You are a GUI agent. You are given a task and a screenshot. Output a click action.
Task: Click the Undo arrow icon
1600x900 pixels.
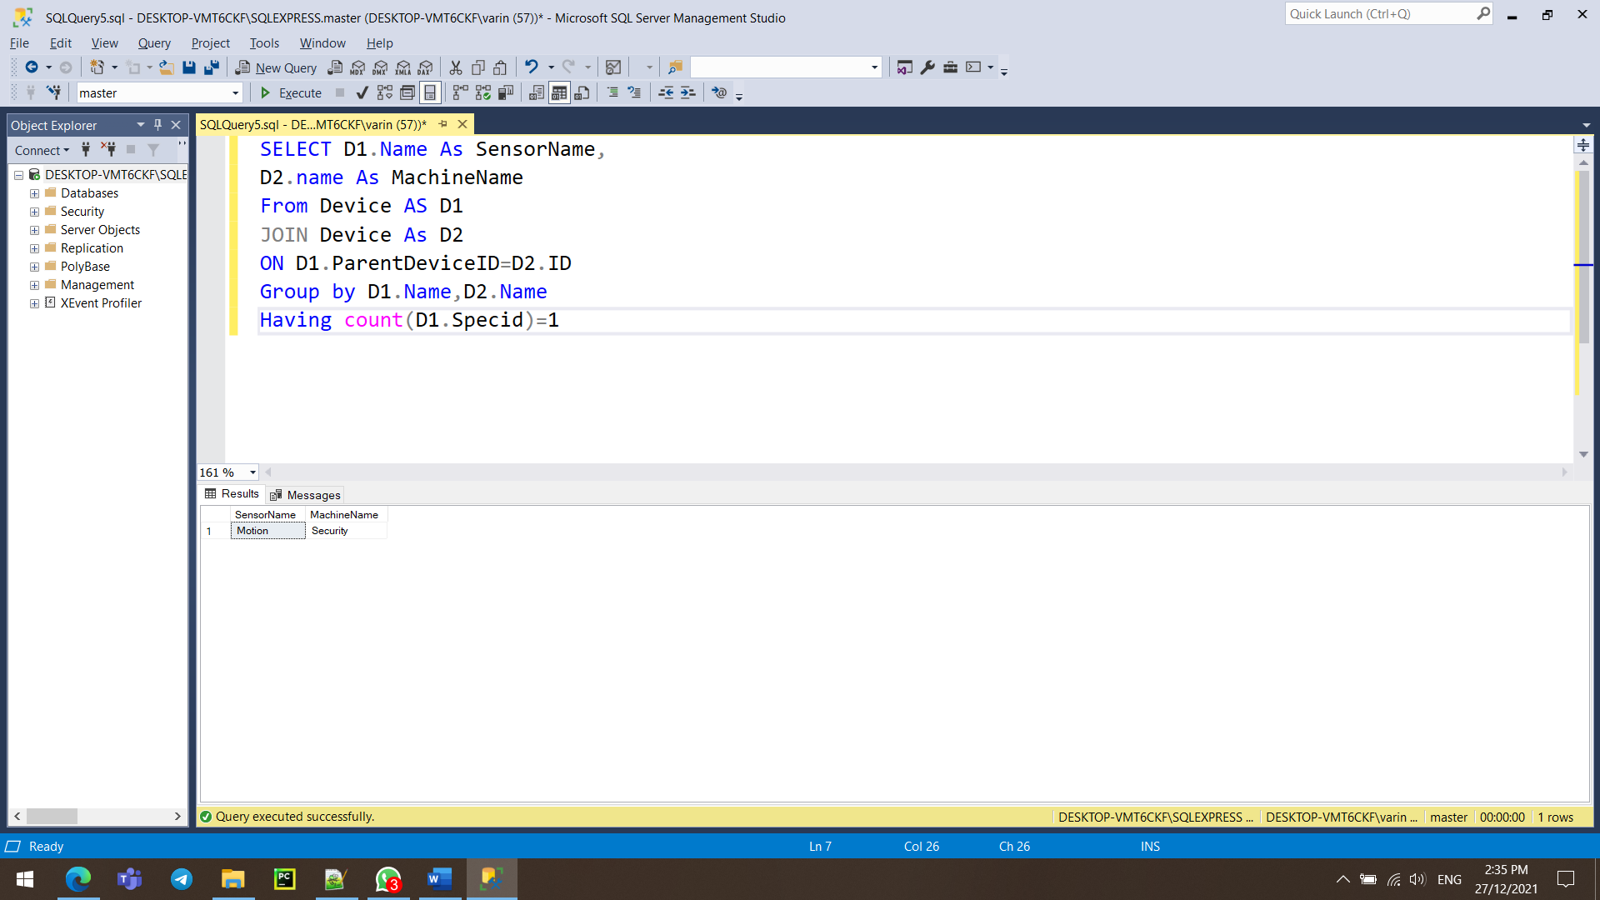point(532,67)
